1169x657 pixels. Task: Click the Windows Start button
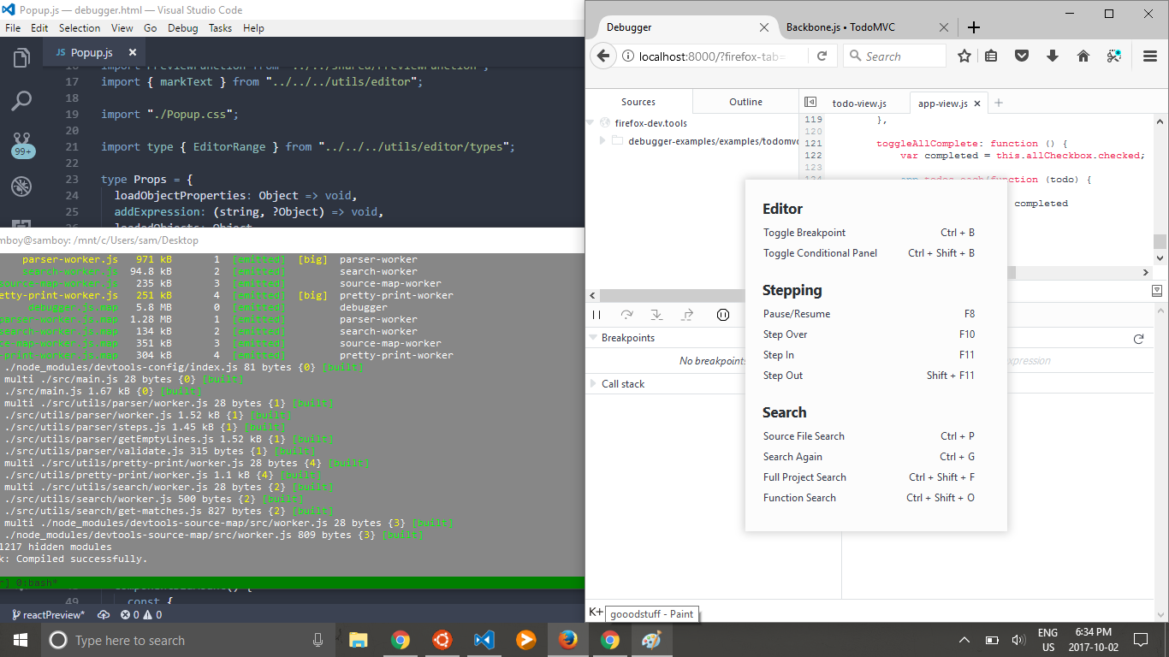pos(20,640)
